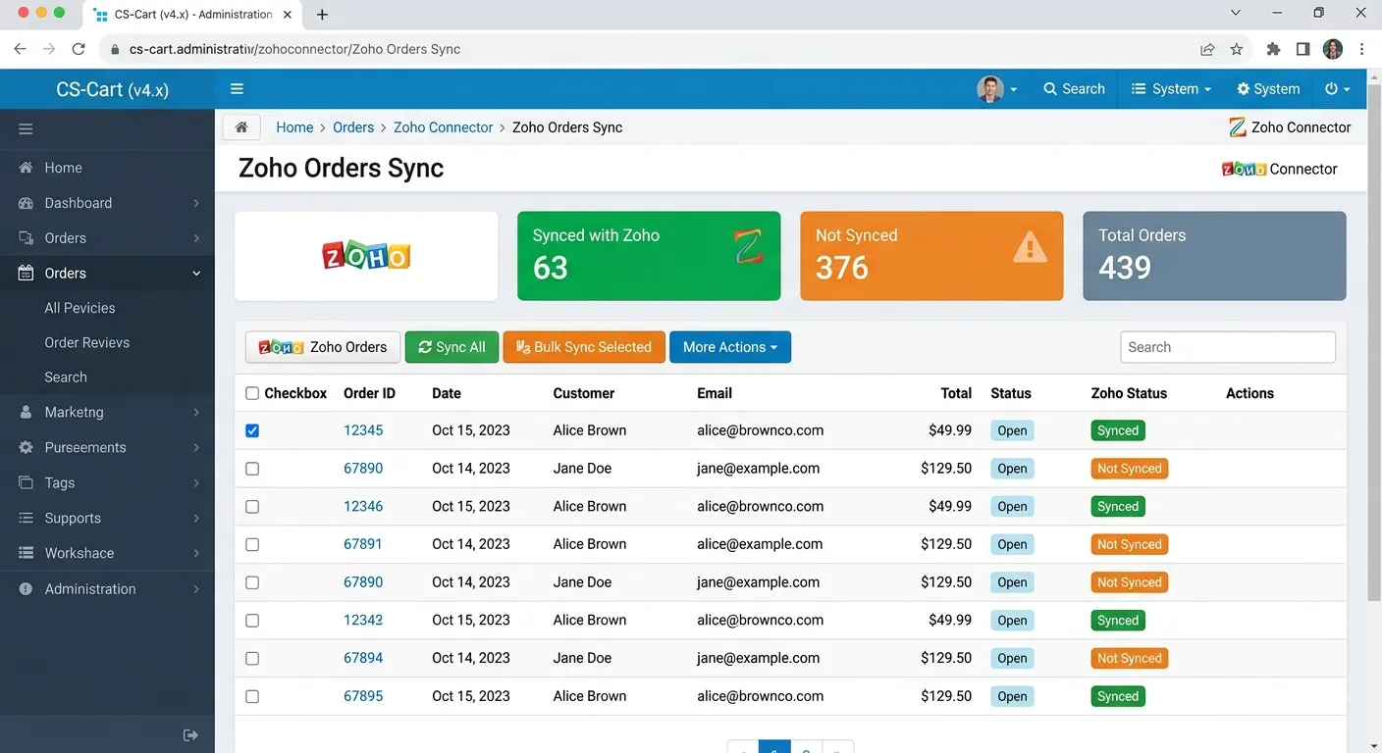This screenshot has height=753, width=1382.
Task: Enable the checkbox for order 67894
Action: 252,658
